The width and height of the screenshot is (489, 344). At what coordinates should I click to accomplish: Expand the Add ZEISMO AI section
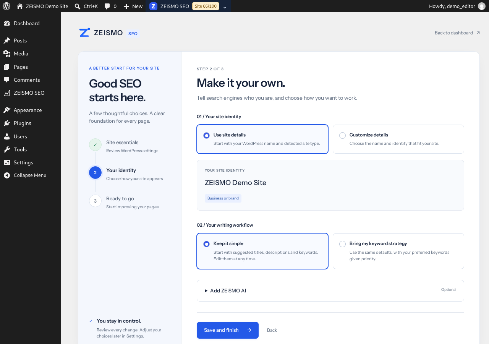click(330, 290)
